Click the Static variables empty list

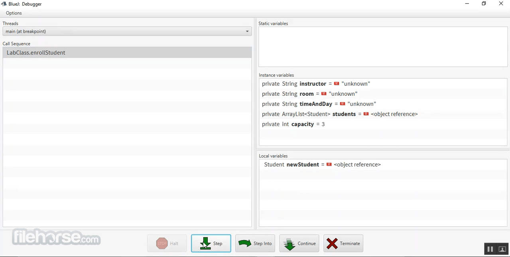click(x=383, y=47)
